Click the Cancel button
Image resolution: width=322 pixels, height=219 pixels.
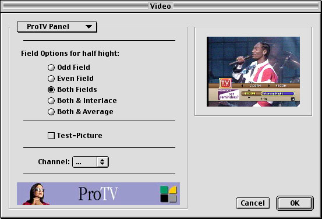253,203
